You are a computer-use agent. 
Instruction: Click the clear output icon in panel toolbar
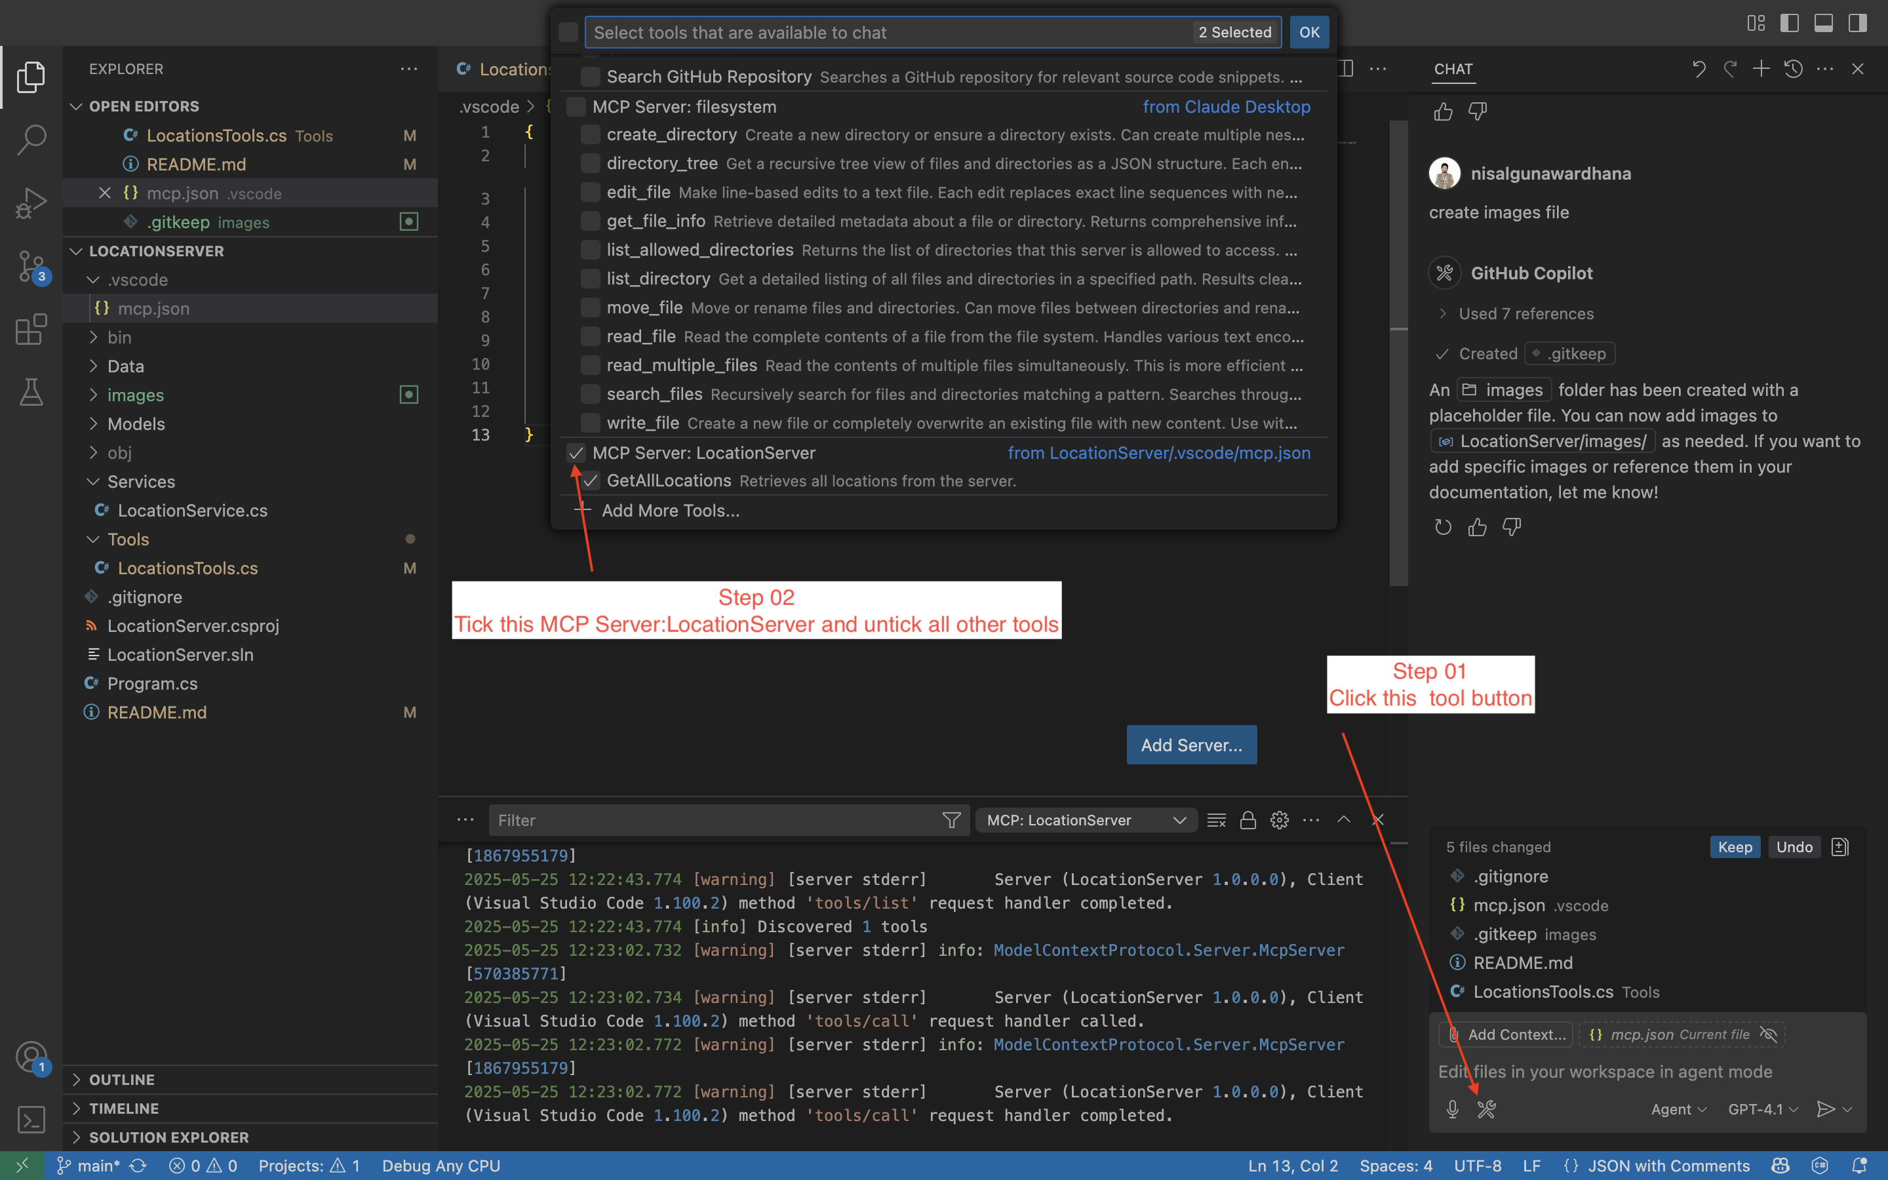coord(1215,819)
